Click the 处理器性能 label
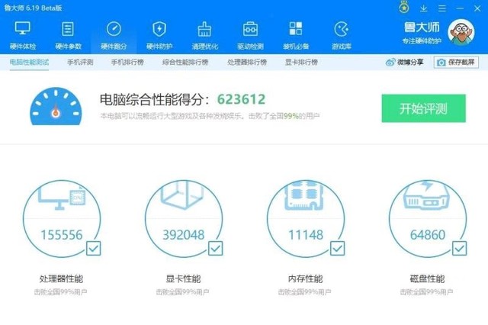The image size is (488, 325). click(x=61, y=278)
